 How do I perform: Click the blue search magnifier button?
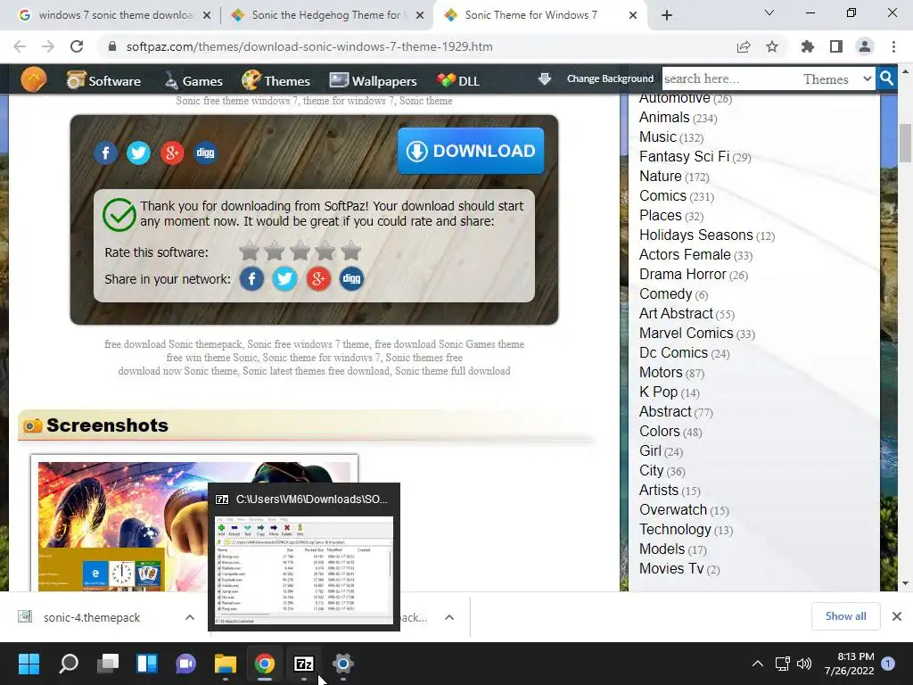tap(886, 78)
